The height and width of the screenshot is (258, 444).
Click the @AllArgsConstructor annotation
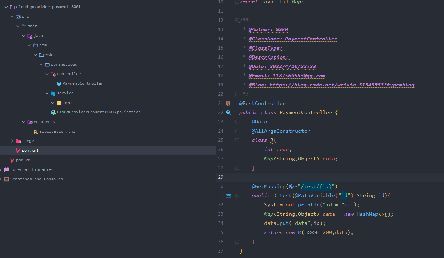(281, 131)
